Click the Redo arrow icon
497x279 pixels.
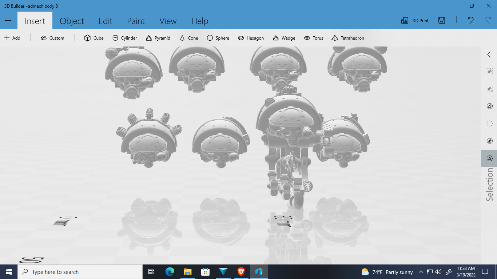point(488,20)
